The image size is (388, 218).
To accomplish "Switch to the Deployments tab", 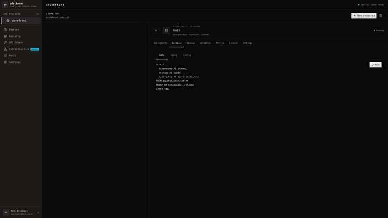I will click(x=160, y=43).
